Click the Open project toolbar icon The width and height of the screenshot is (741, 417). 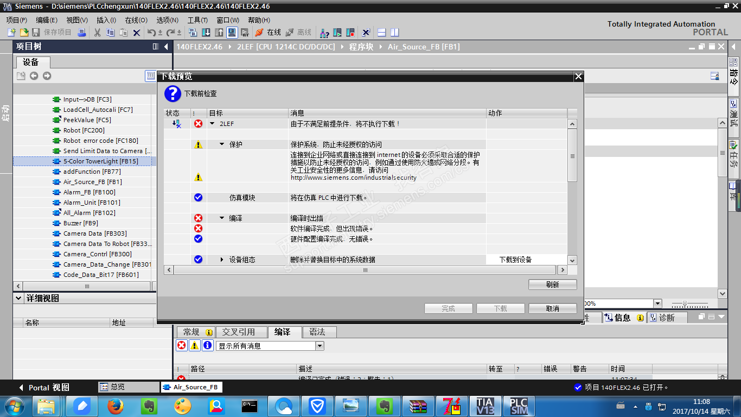[24, 33]
